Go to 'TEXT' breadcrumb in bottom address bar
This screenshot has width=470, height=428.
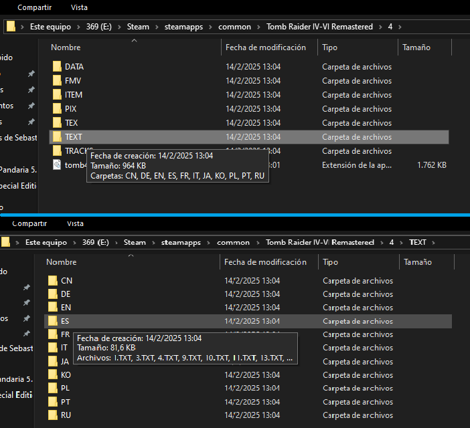418,242
